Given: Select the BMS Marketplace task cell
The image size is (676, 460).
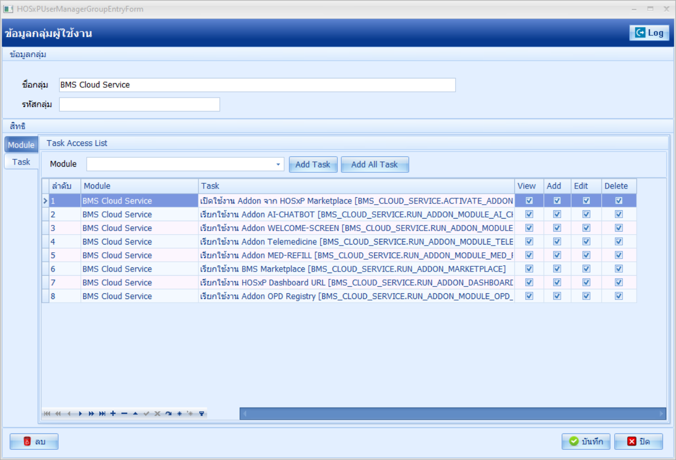Looking at the screenshot, I should pos(356,268).
